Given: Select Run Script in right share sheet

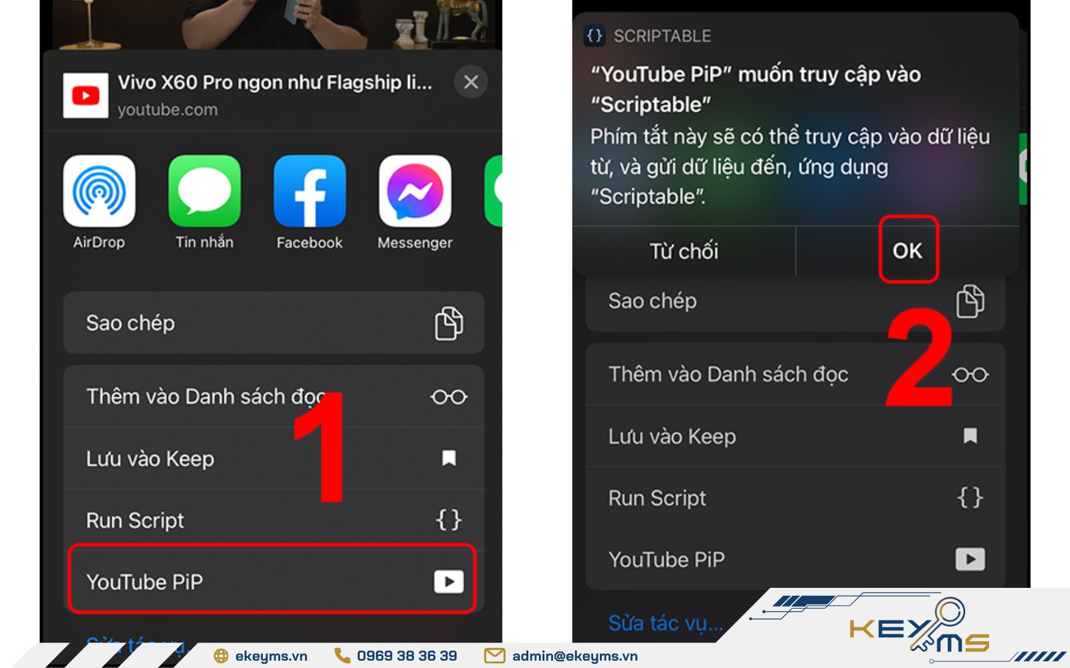Looking at the screenshot, I should pos(796,498).
